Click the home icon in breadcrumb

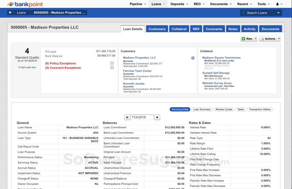point(10,12)
